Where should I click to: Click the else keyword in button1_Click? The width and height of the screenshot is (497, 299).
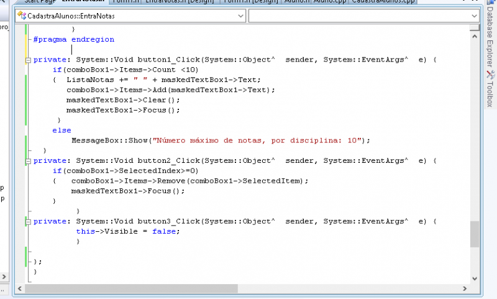62,131
